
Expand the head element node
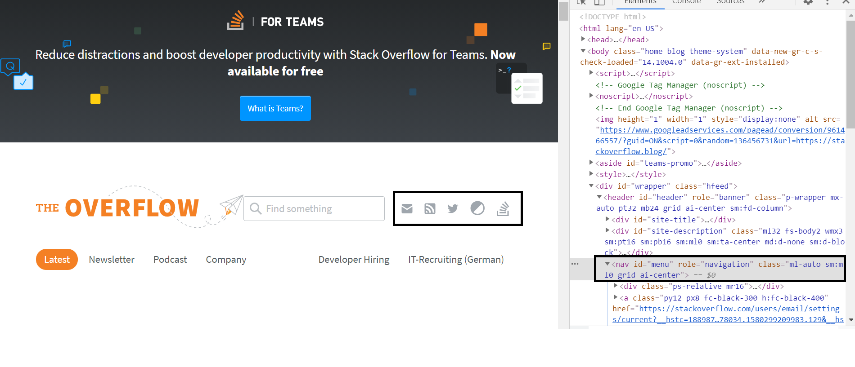pyautogui.click(x=583, y=39)
